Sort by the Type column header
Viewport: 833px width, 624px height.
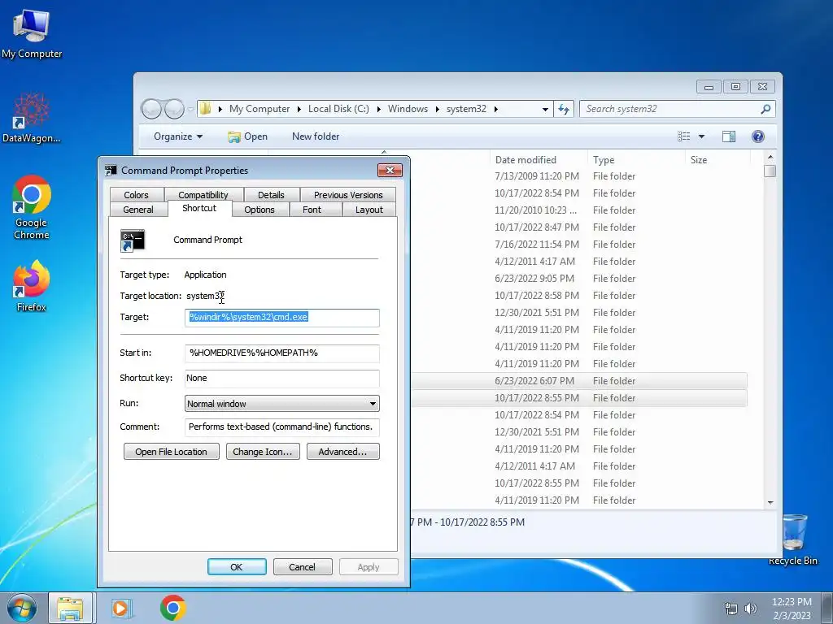[636, 160]
